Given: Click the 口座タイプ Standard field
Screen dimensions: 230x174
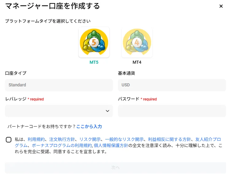Looking at the screenshot, I should (x=59, y=85).
